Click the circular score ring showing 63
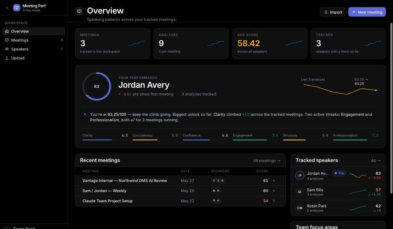 (x=97, y=87)
